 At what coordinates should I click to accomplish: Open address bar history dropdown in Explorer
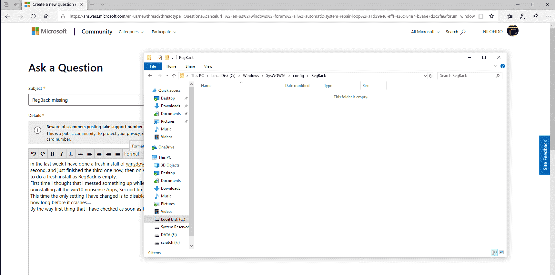[425, 76]
